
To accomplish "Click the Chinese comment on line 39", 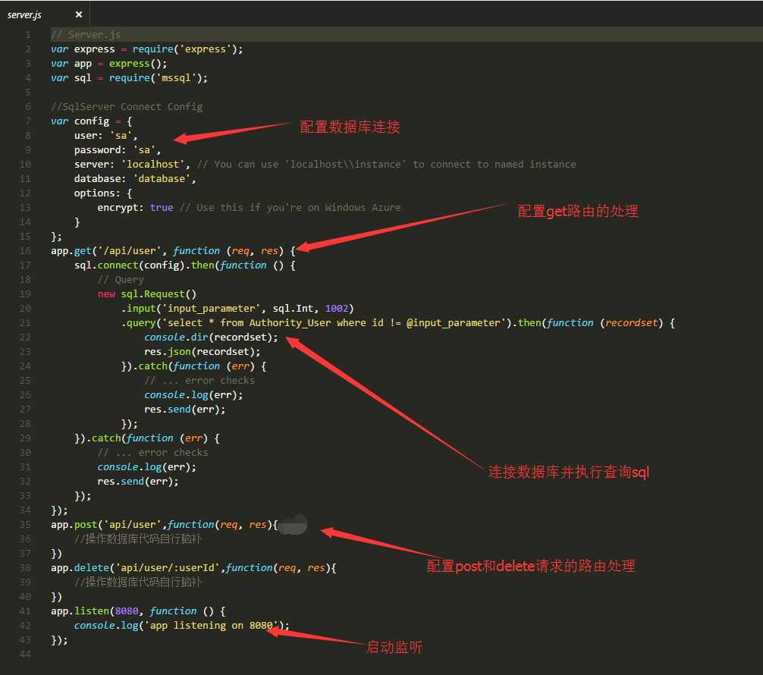I will pyautogui.click(x=138, y=582).
